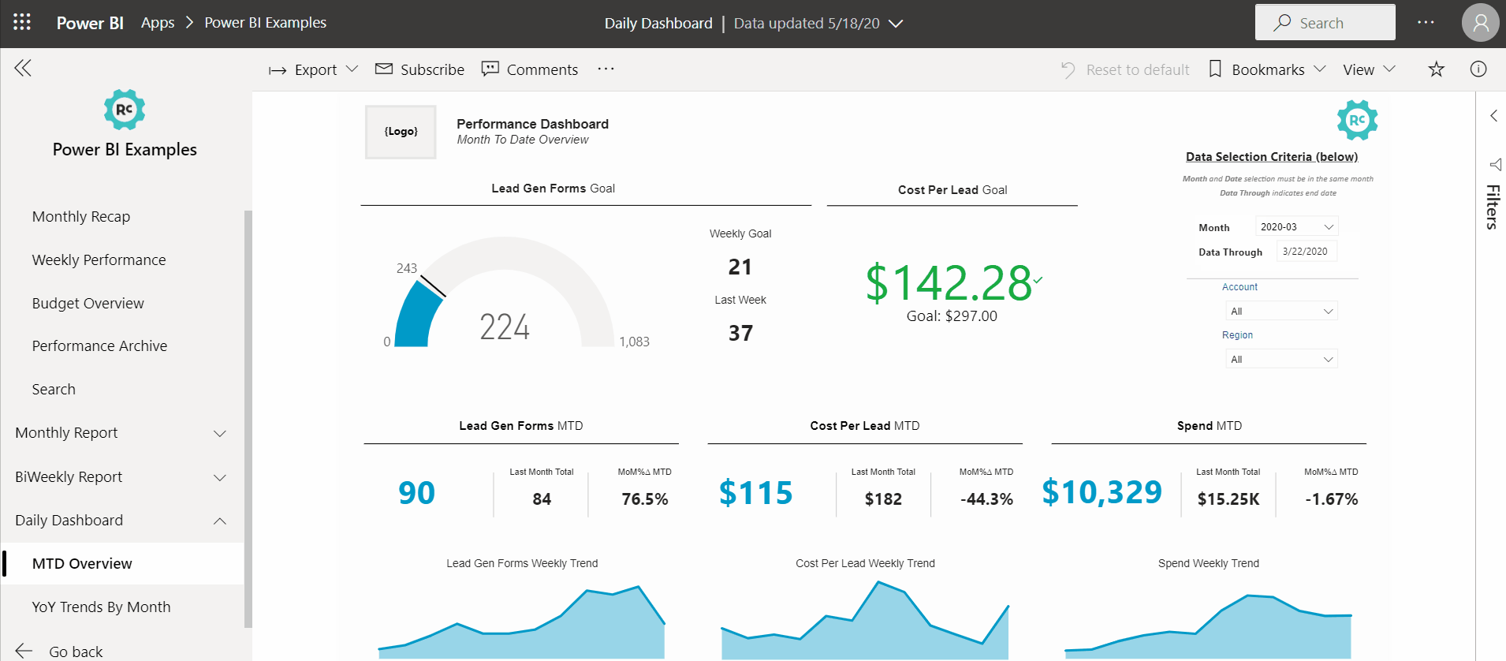Open the Budget Overview page
Screen dimensions: 1506x661
point(88,303)
